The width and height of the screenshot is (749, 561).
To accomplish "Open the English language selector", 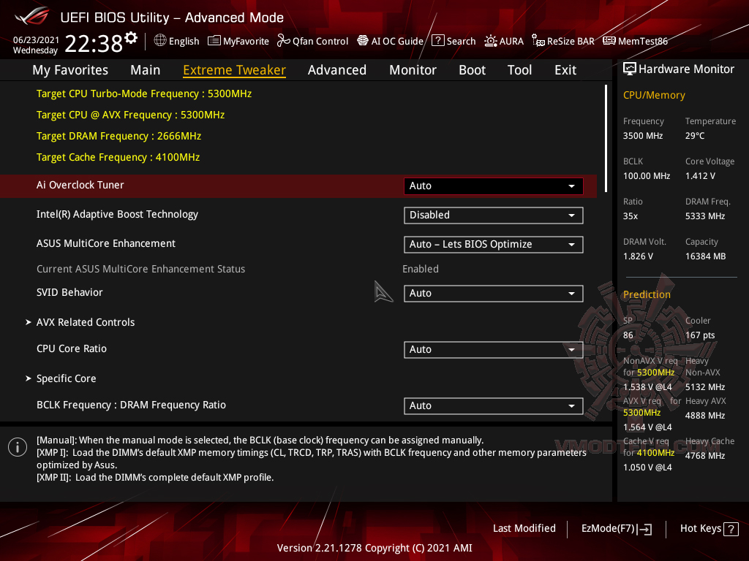I will [x=176, y=41].
